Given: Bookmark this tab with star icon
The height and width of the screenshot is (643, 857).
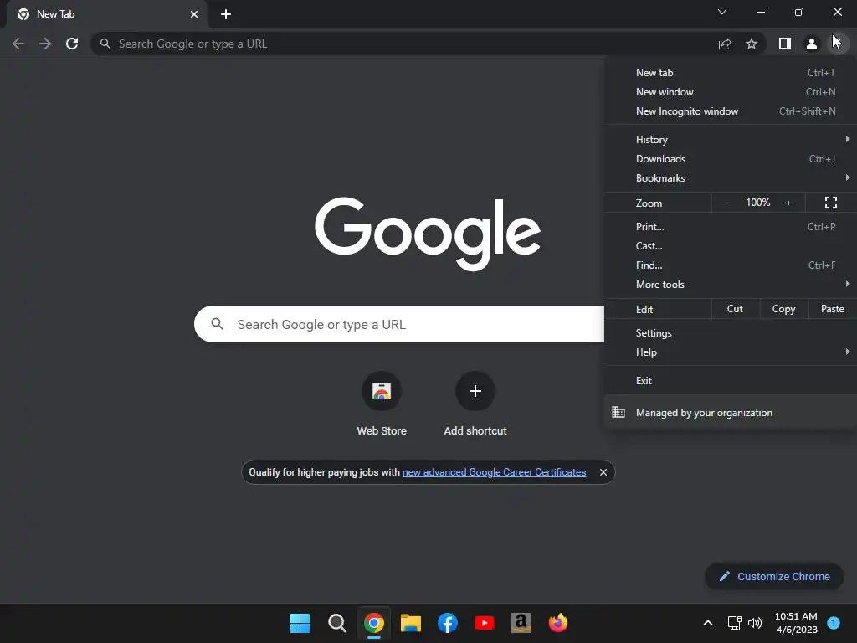Looking at the screenshot, I should click(x=752, y=44).
